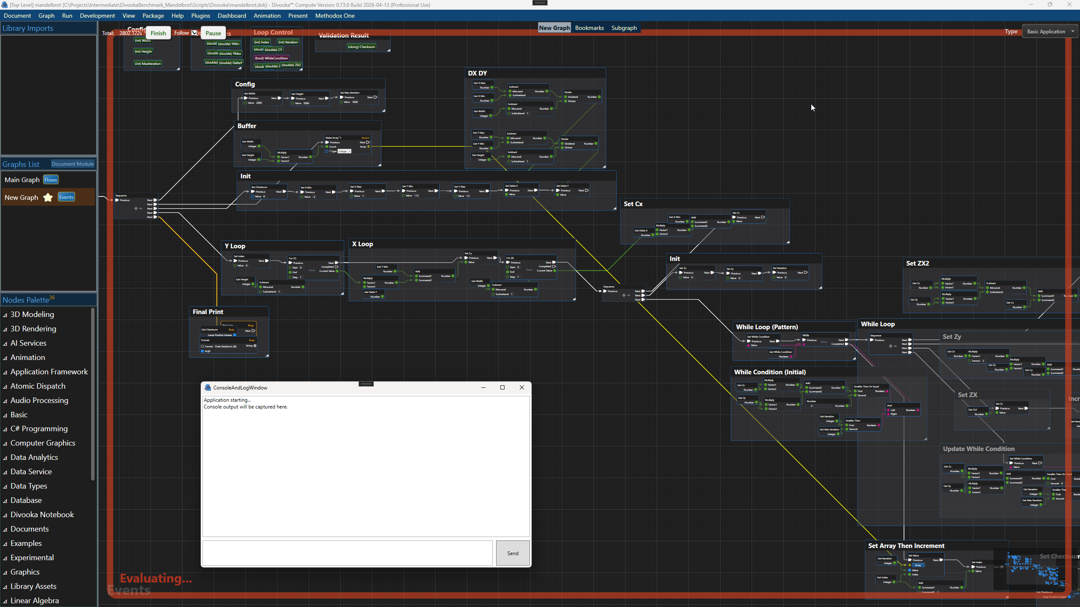Viewport: 1080px width, 607px height.
Task: Click the Nodes Palette panel header
Action: pos(49,300)
